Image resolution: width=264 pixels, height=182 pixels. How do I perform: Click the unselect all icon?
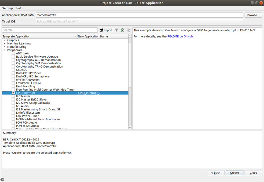129,30
